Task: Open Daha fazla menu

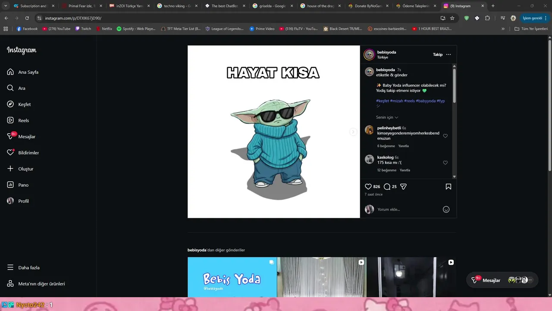Action: pos(23,268)
